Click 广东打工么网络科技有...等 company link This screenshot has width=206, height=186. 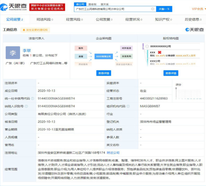[49, 63]
